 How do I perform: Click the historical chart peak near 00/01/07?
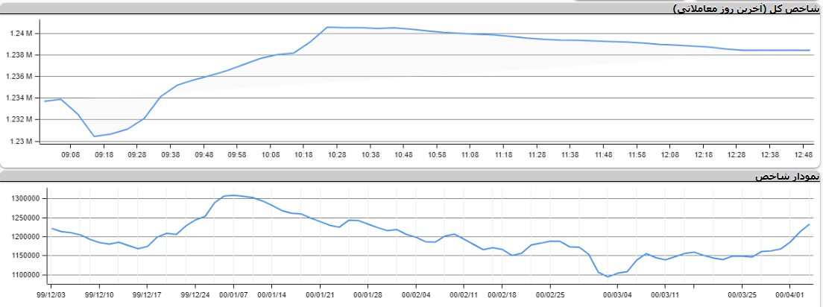[x=234, y=195]
